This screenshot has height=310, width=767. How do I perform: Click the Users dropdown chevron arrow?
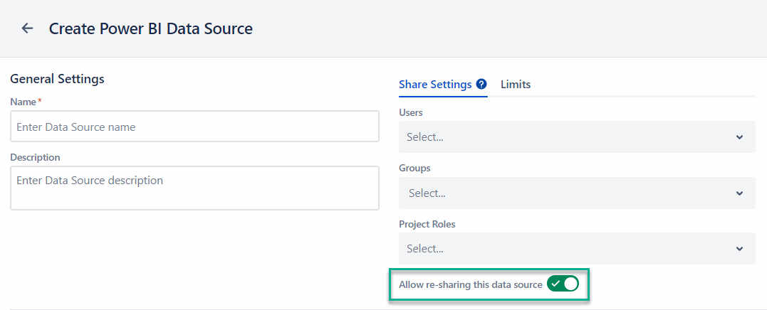[x=739, y=137]
